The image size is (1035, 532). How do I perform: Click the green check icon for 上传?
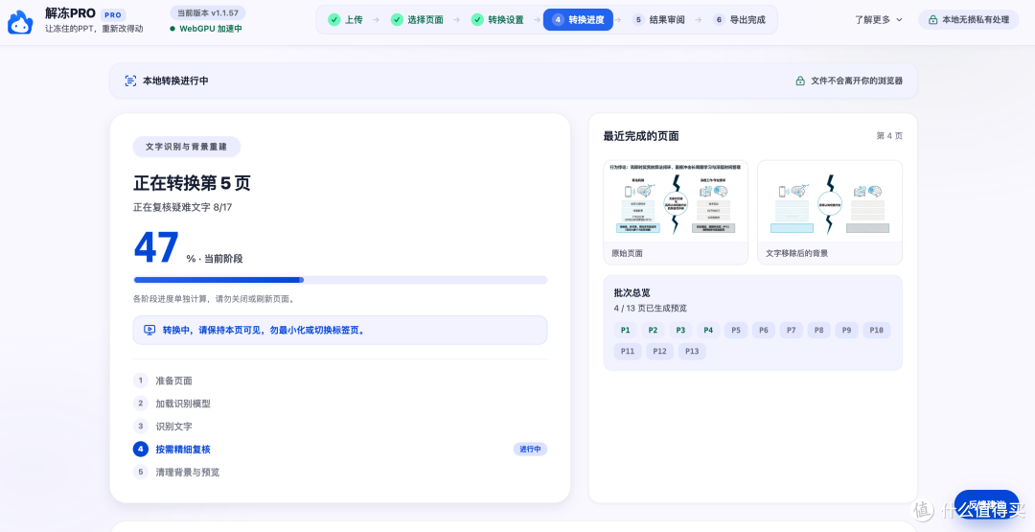click(334, 20)
